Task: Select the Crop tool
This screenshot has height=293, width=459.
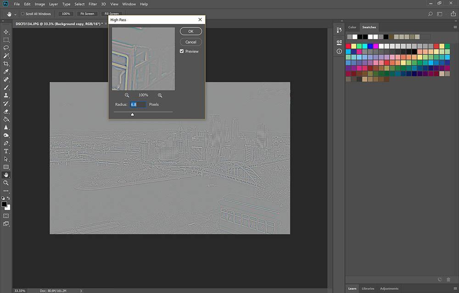Action: pyautogui.click(x=6, y=64)
